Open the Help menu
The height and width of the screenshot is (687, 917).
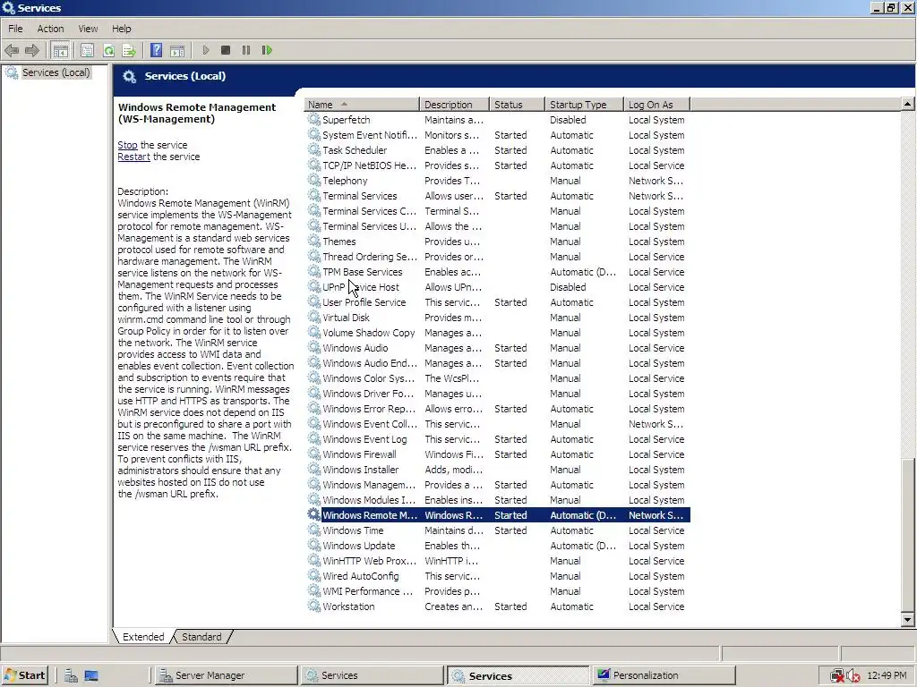pos(122,29)
